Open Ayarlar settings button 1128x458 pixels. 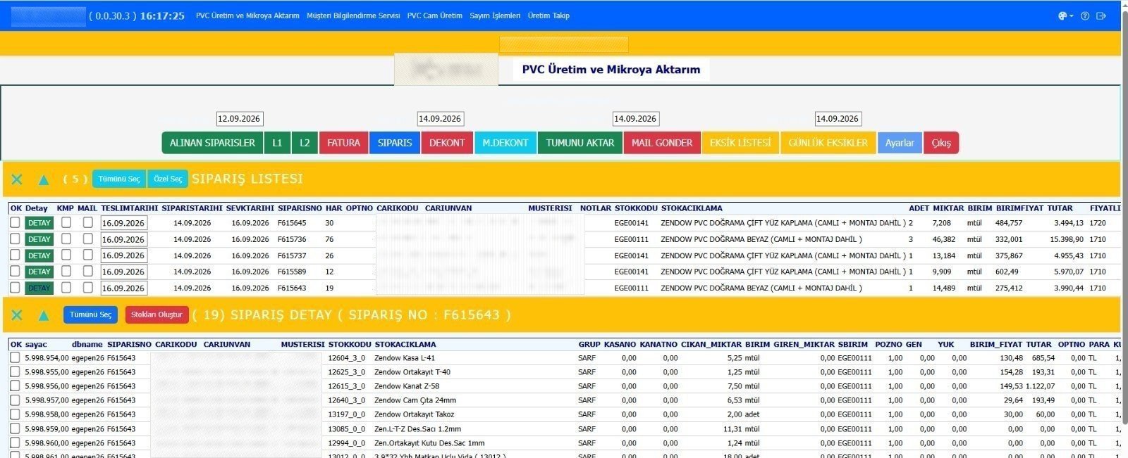(x=900, y=143)
